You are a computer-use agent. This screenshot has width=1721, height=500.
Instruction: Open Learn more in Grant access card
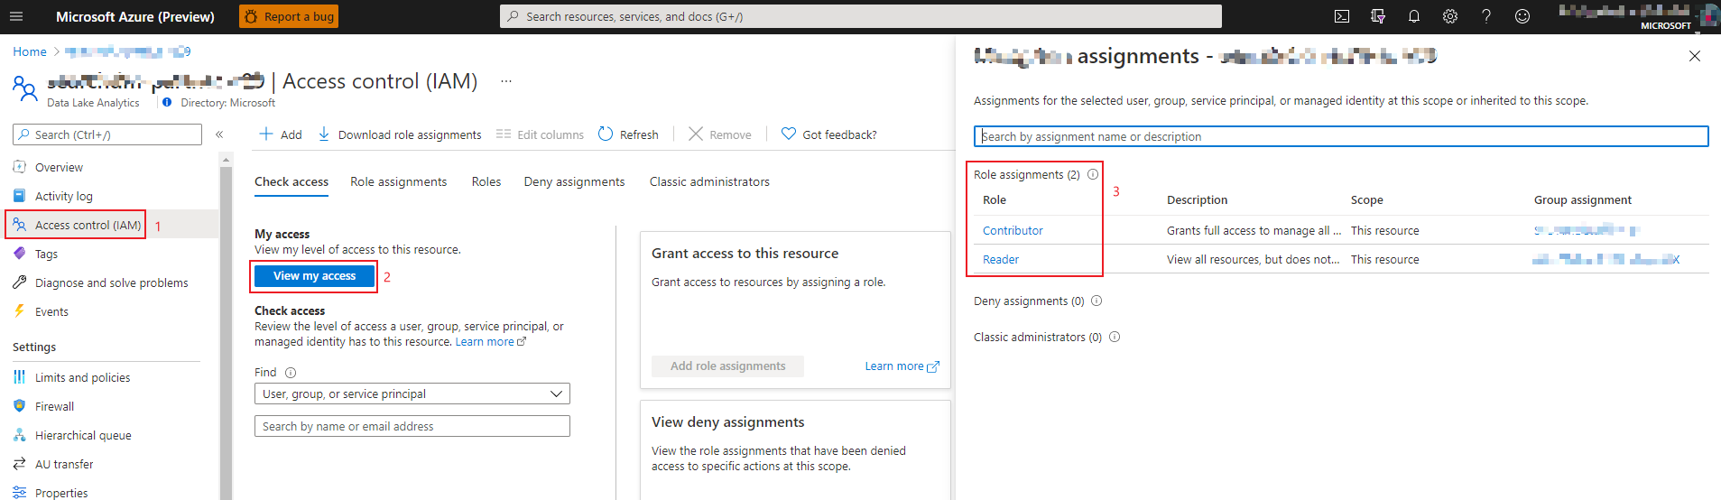902,366
